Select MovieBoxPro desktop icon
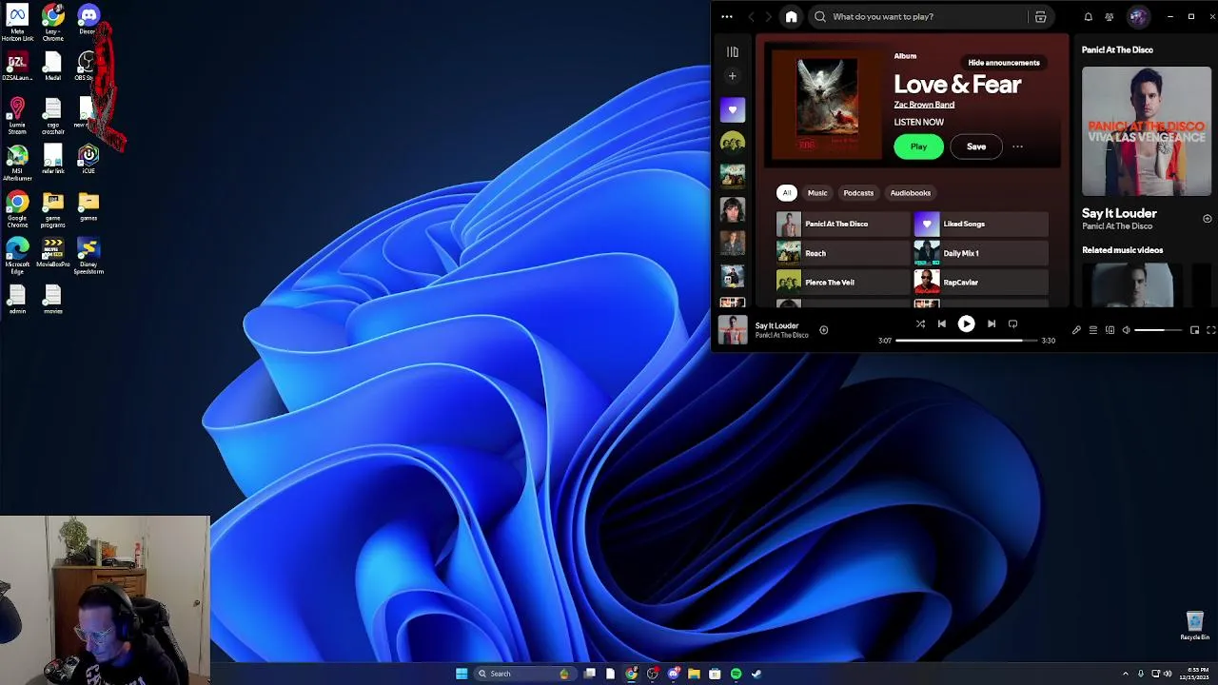 click(53, 253)
